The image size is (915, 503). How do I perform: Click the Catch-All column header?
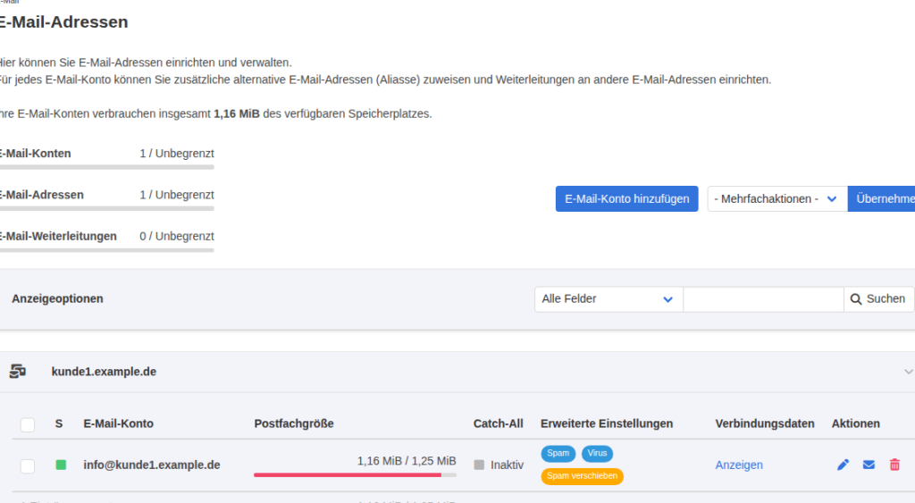(x=499, y=423)
